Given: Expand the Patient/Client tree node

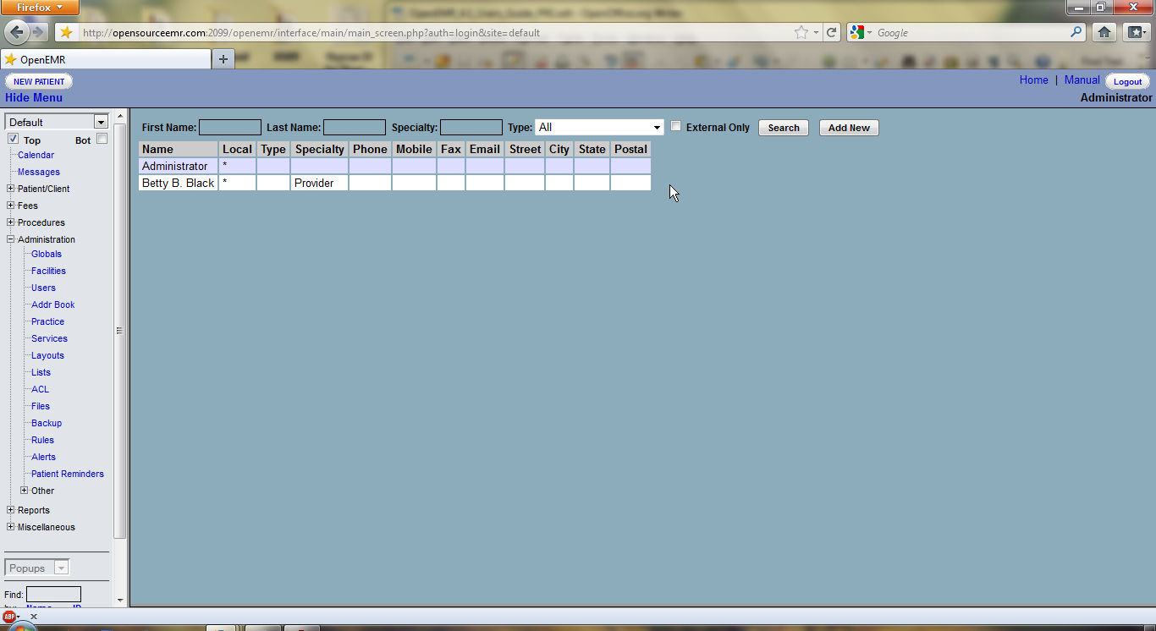Looking at the screenshot, I should (x=10, y=189).
